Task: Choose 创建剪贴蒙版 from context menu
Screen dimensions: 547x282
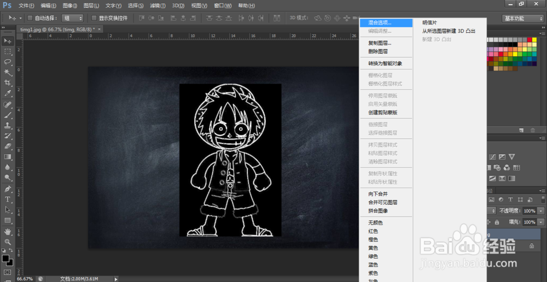Action: [386, 112]
